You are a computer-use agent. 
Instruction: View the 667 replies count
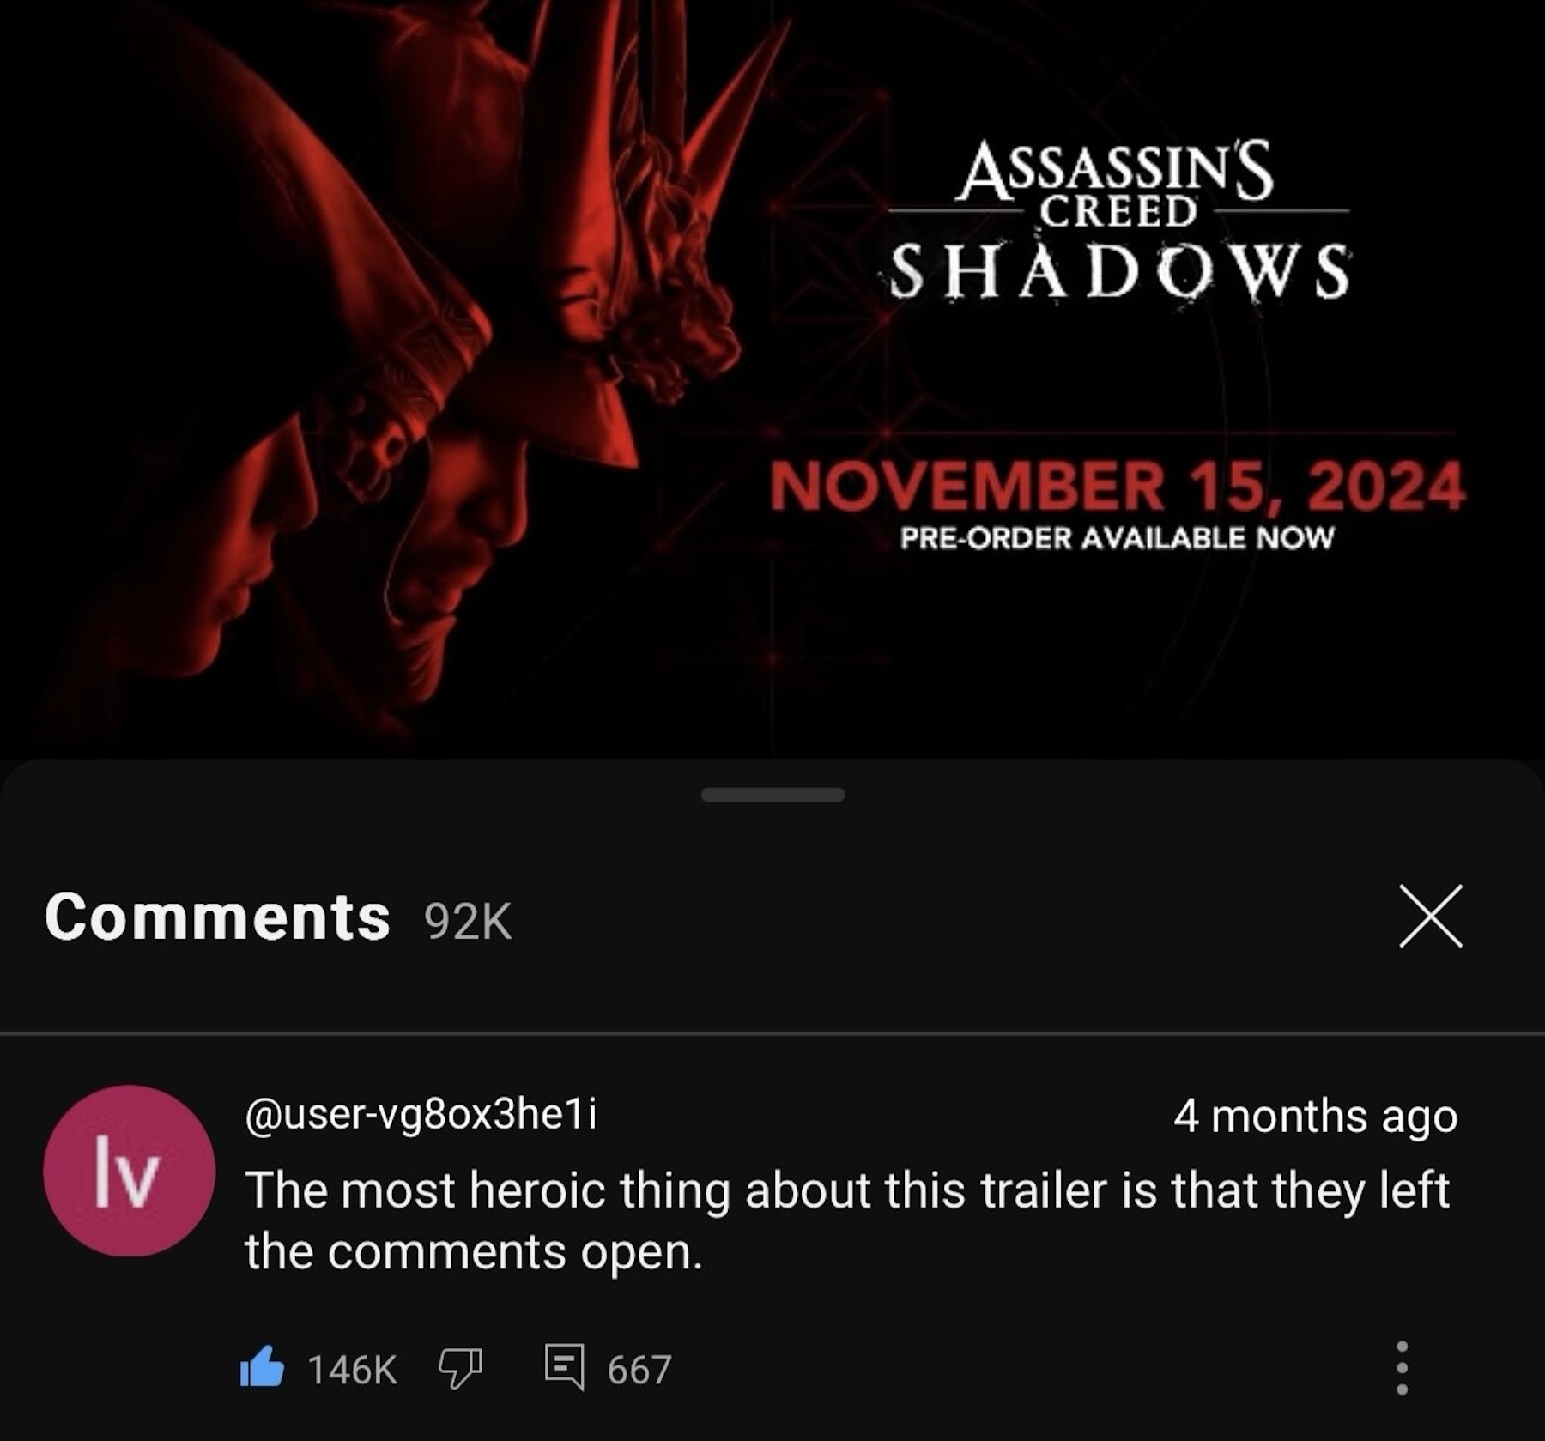click(639, 1369)
